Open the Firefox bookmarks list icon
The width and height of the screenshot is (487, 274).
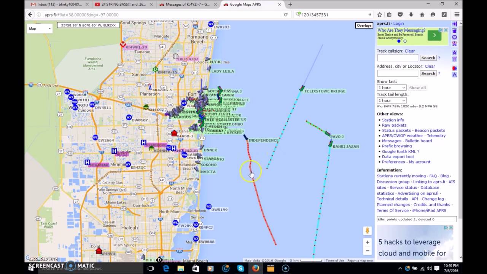click(x=389, y=14)
